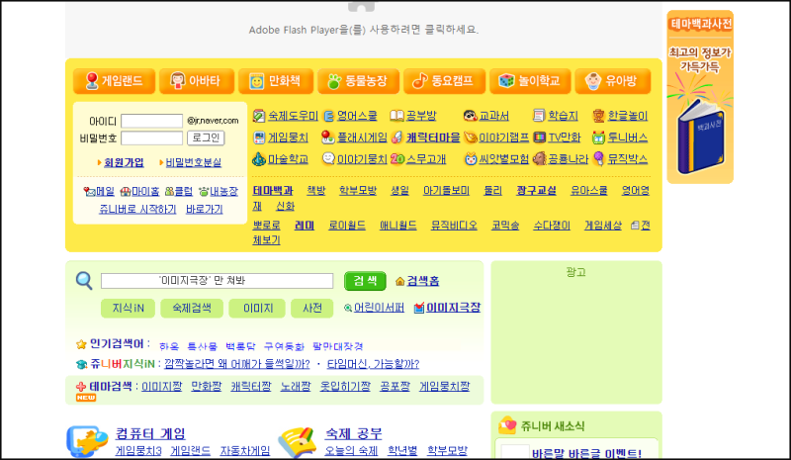Click the 비밀번호 input field
The height and width of the screenshot is (460, 791).
[152, 138]
